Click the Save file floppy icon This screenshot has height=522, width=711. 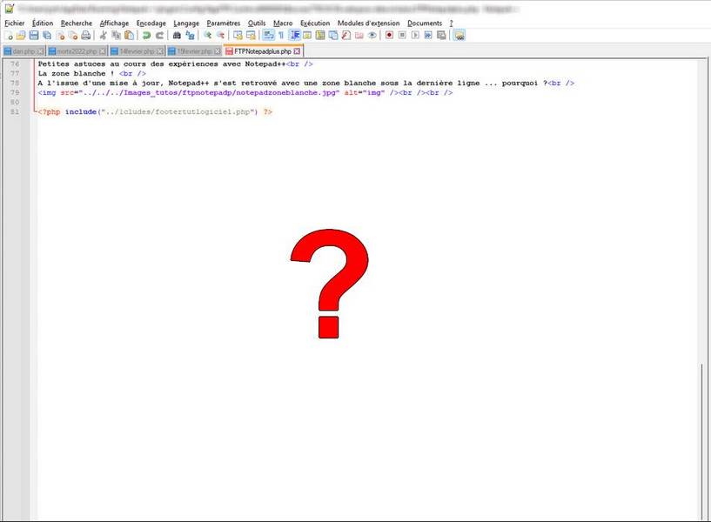(x=34, y=36)
